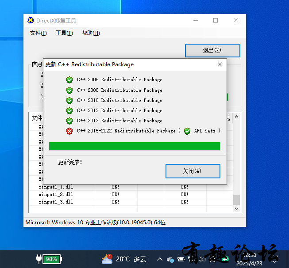Click the battery 98% indicator in taskbar
Viewport: 289px width, 268px height.
[49, 259]
